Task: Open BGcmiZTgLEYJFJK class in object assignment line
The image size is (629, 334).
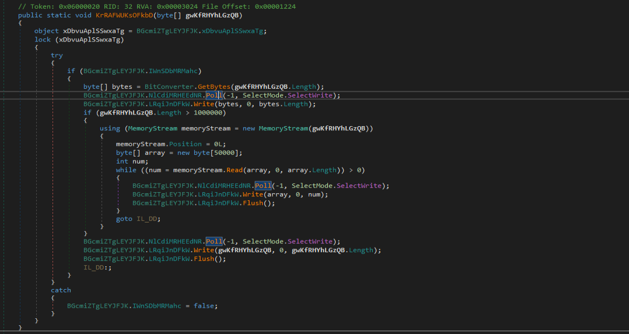Action: 167,31
